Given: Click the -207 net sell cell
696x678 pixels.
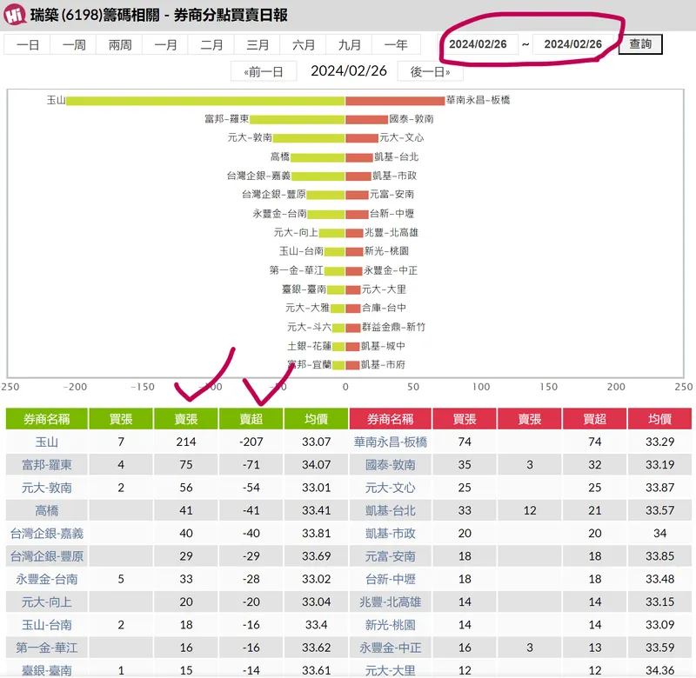Looking at the screenshot, I should (251, 442).
